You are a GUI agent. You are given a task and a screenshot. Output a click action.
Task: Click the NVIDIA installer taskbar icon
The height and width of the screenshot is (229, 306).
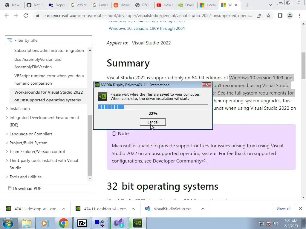click(138, 223)
